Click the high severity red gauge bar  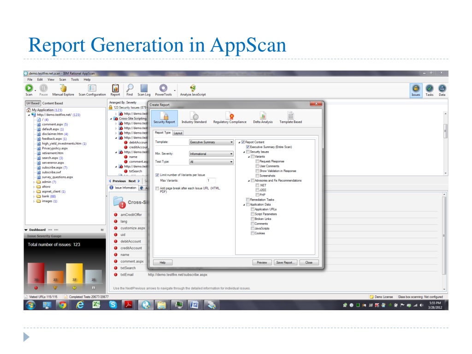pyautogui.click(x=36, y=273)
